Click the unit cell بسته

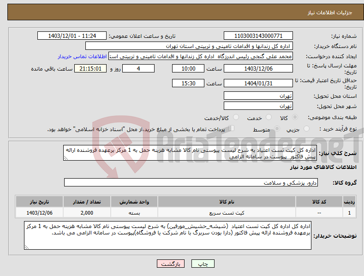[x=134, y=213]
